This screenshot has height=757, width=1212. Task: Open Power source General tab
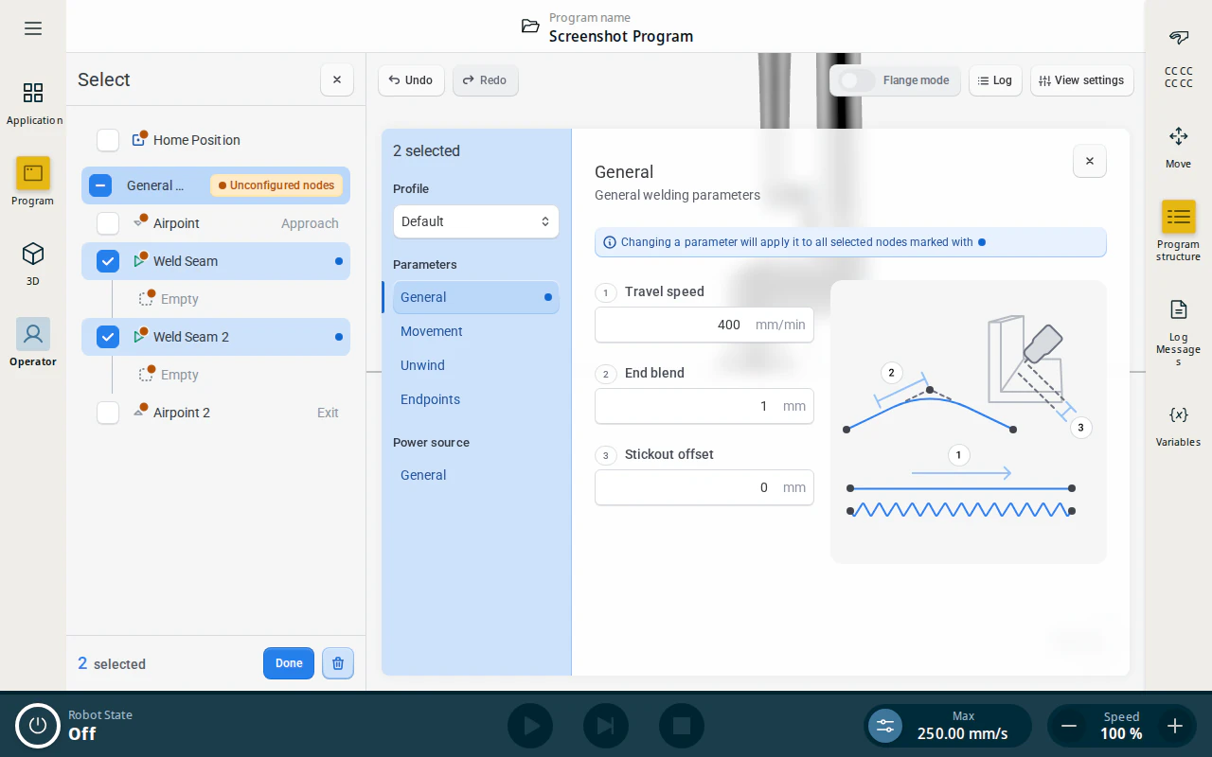(x=475, y=475)
